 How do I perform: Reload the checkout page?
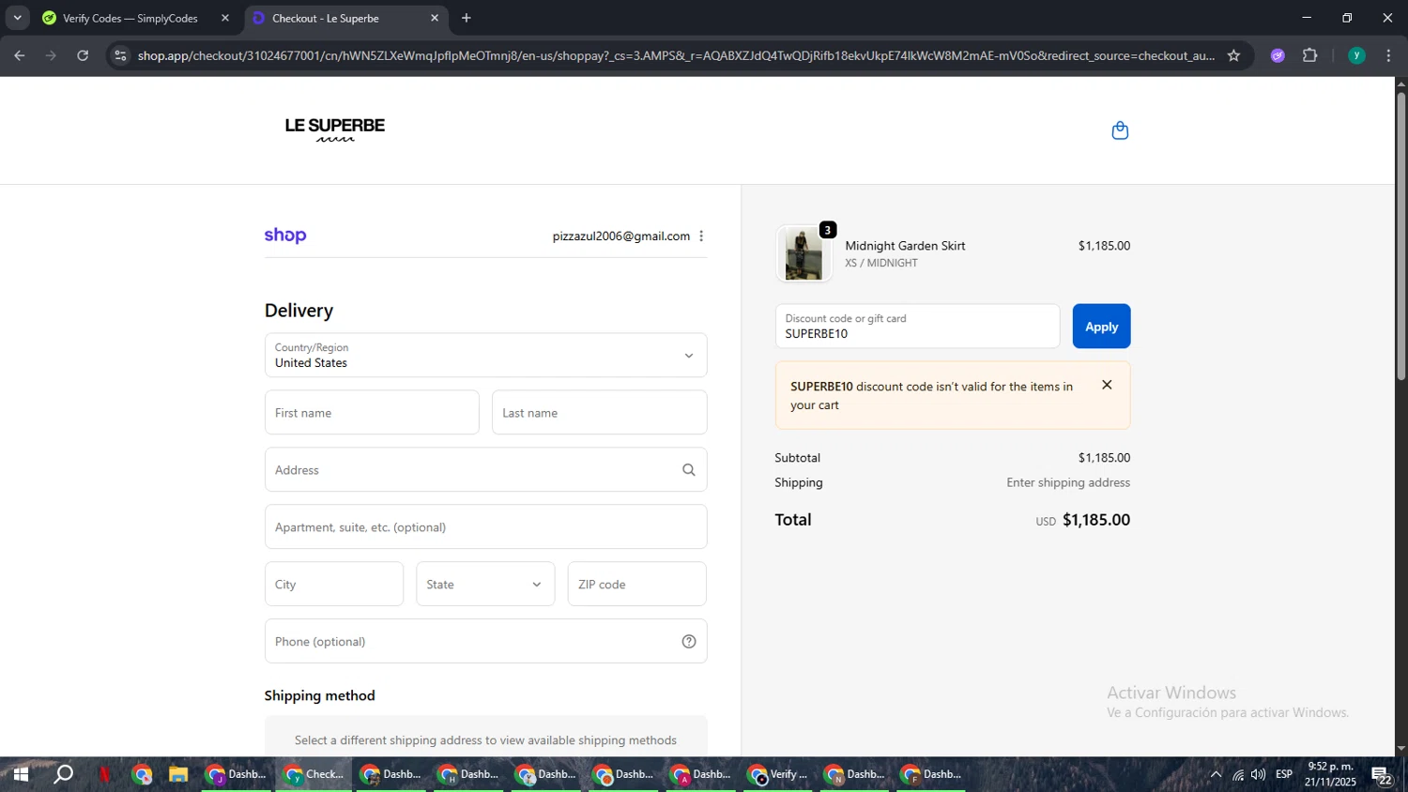83,55
